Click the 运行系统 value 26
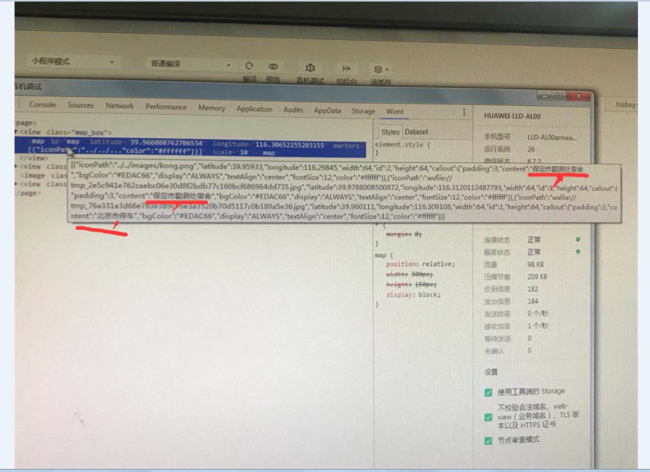 tap(531, 149)
